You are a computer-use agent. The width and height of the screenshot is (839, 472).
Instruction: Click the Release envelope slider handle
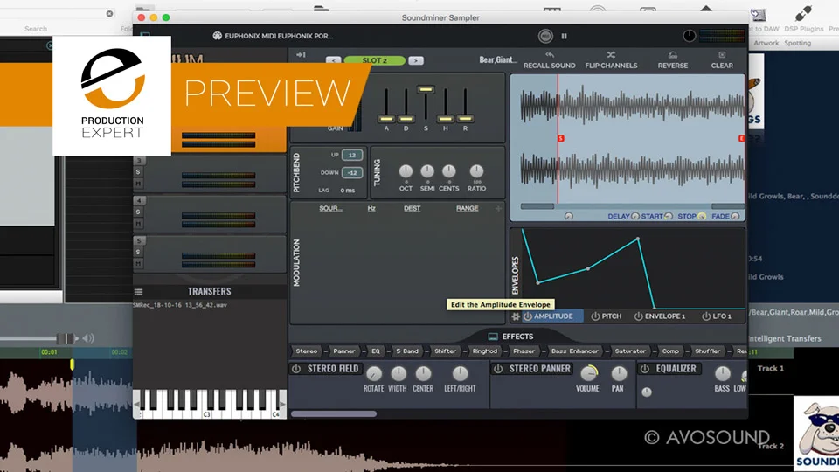coord(466,119)
